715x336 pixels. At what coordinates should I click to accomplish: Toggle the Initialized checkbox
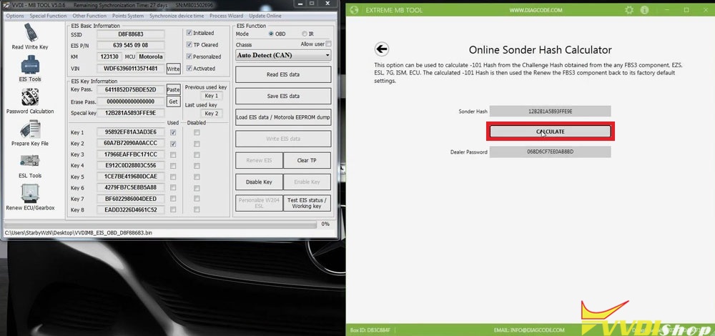click(x=189, y=33)
